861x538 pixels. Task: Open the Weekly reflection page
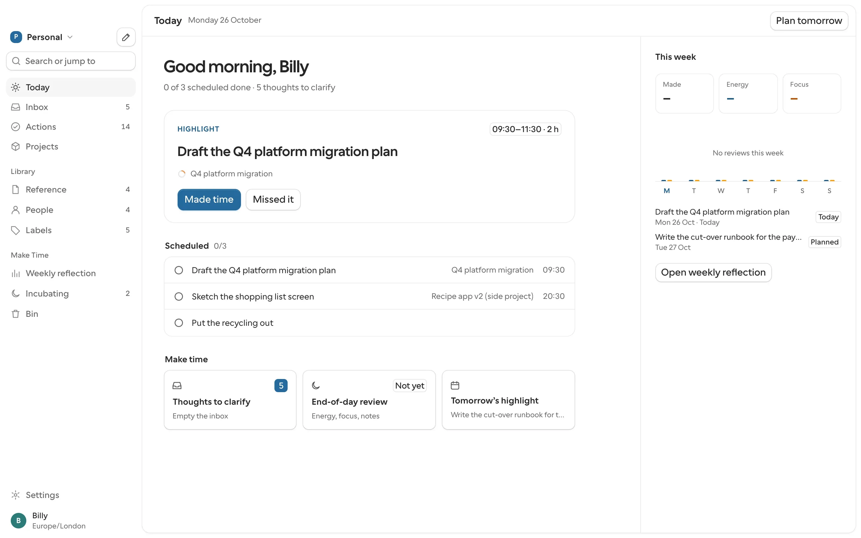(71, 273)
